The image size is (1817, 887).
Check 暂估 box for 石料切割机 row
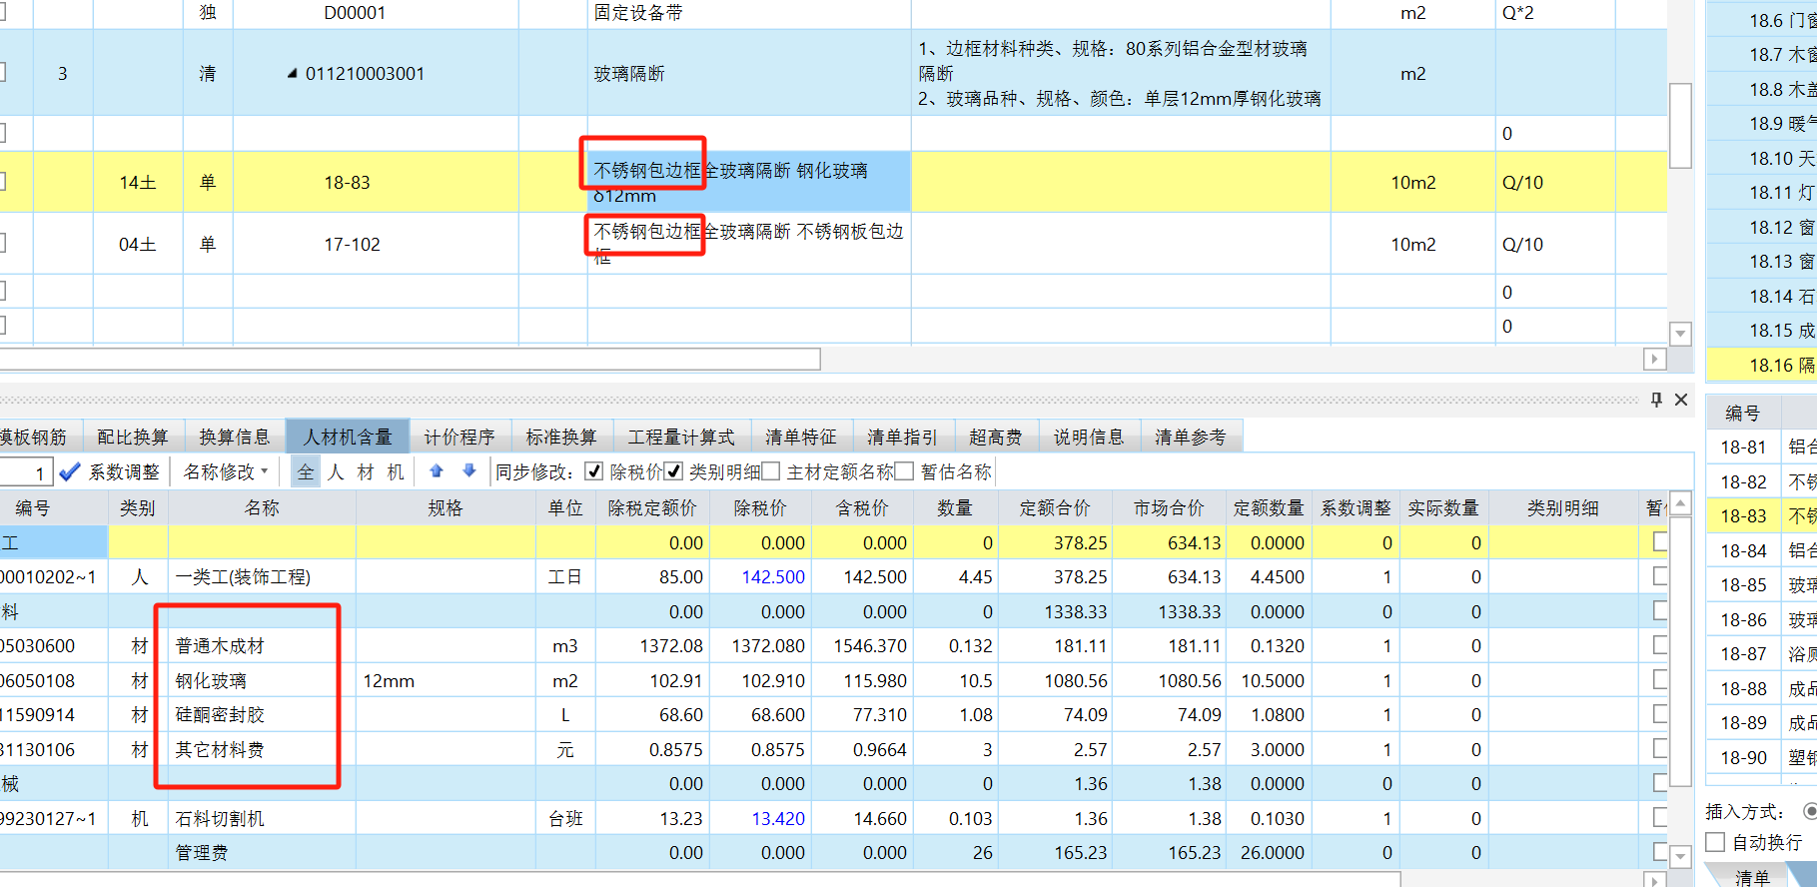pos(1660,818)
